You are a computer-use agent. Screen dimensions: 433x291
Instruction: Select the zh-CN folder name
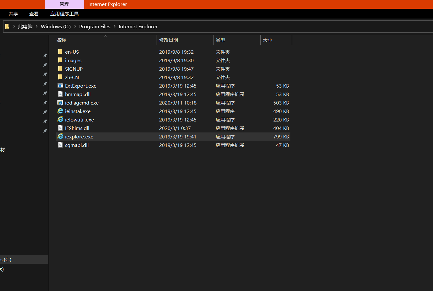click(x=72, y=78)
